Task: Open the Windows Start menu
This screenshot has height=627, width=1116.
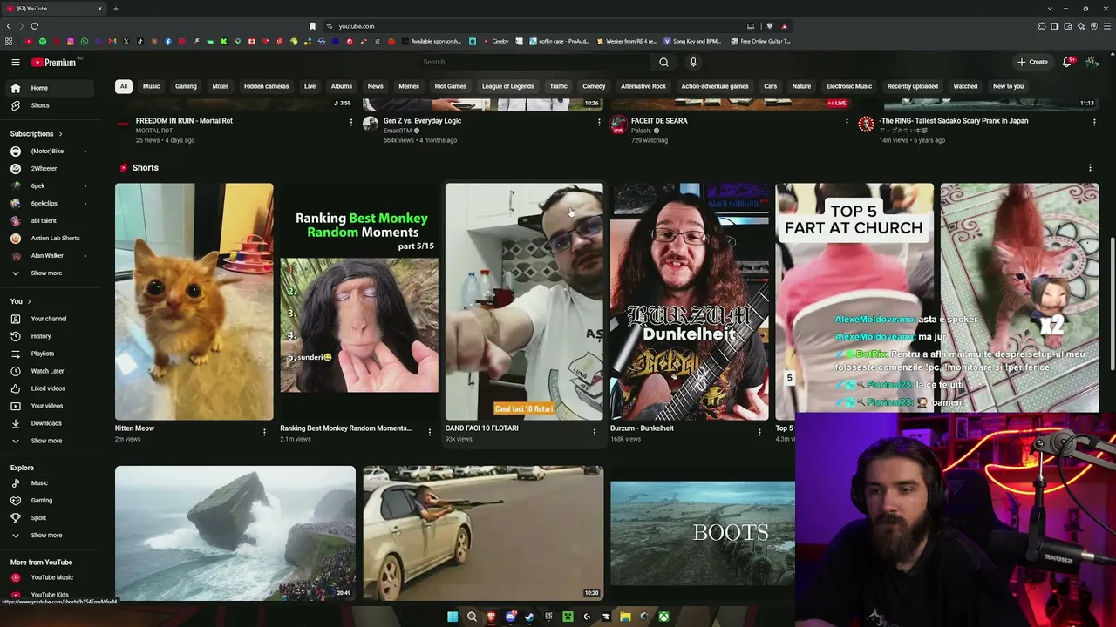Action: pos(453,617)
